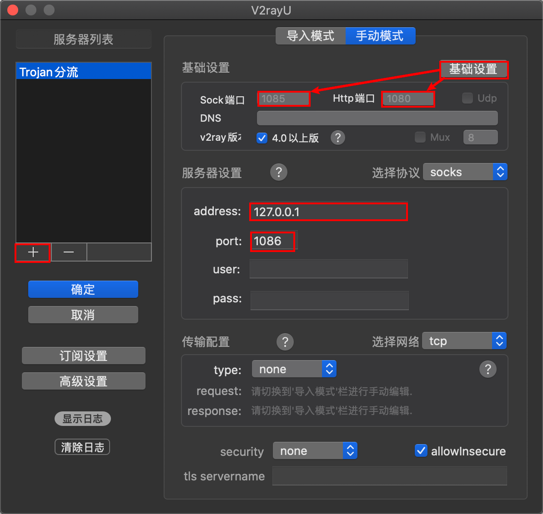Click the Http端口 field showing 1080
The image size is (543, 514).
[x=408, y=99]
